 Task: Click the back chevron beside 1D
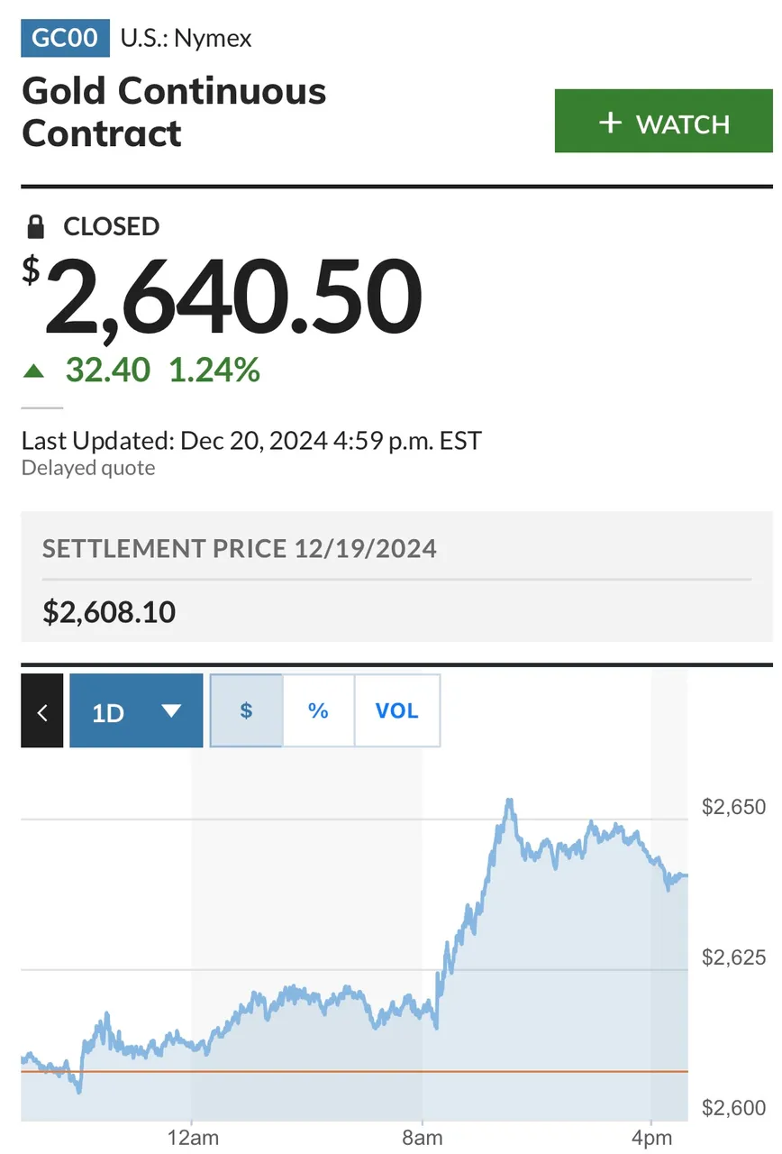click(x=42, y=710)
